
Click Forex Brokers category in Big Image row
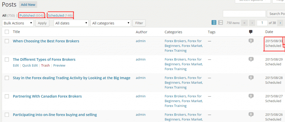tap(175, 78)
